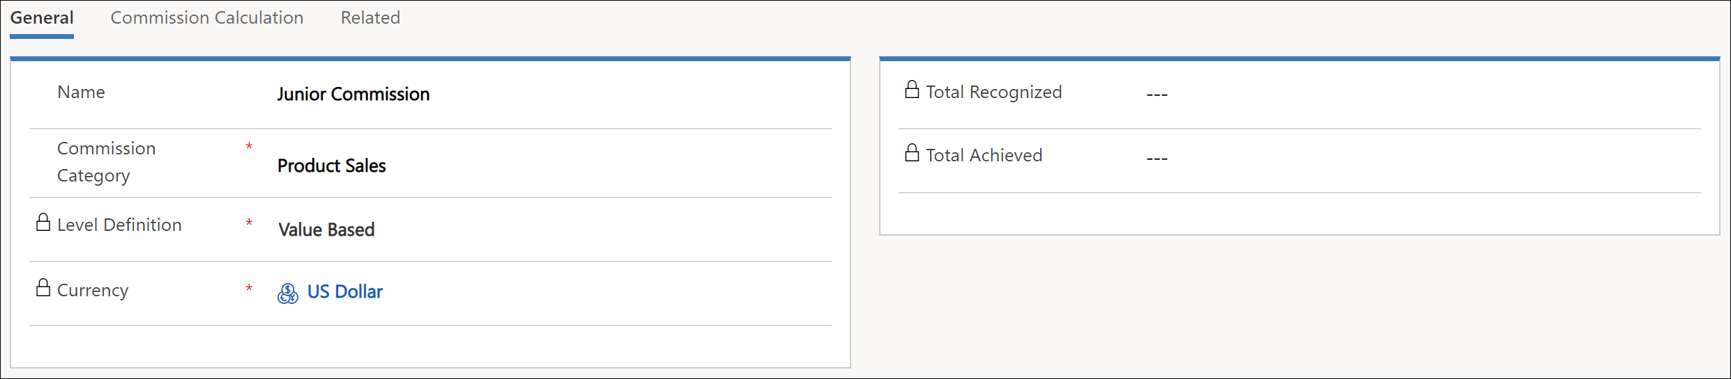The height and width of the screenshot is (379, 1731).
Task: Click the currency coins icon beside US Dollar
Action: [x=288, y=293]
